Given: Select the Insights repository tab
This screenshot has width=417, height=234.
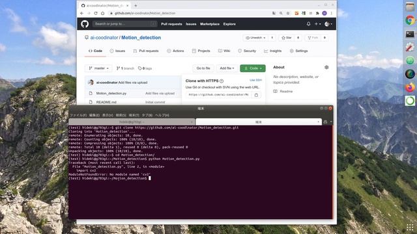Looking at the screenshot, I should (273, 51).
